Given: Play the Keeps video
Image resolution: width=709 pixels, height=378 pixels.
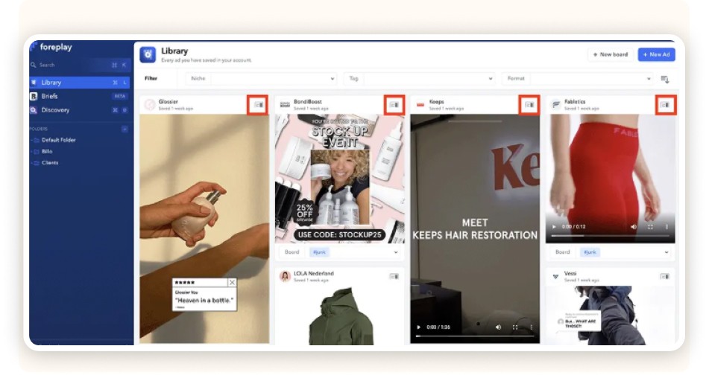Looking at the screenshot, I should point(418,327).
